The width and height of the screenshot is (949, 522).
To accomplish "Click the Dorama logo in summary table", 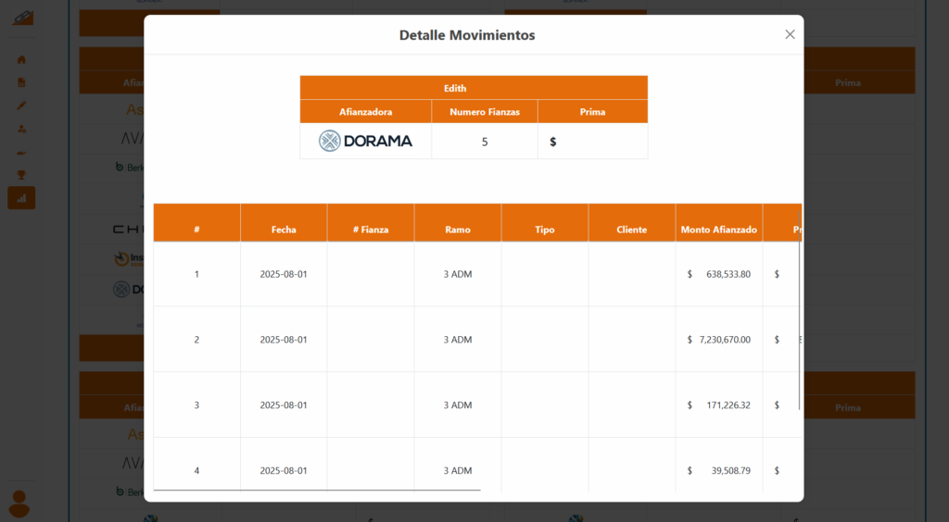I will (x=365, y=142).
